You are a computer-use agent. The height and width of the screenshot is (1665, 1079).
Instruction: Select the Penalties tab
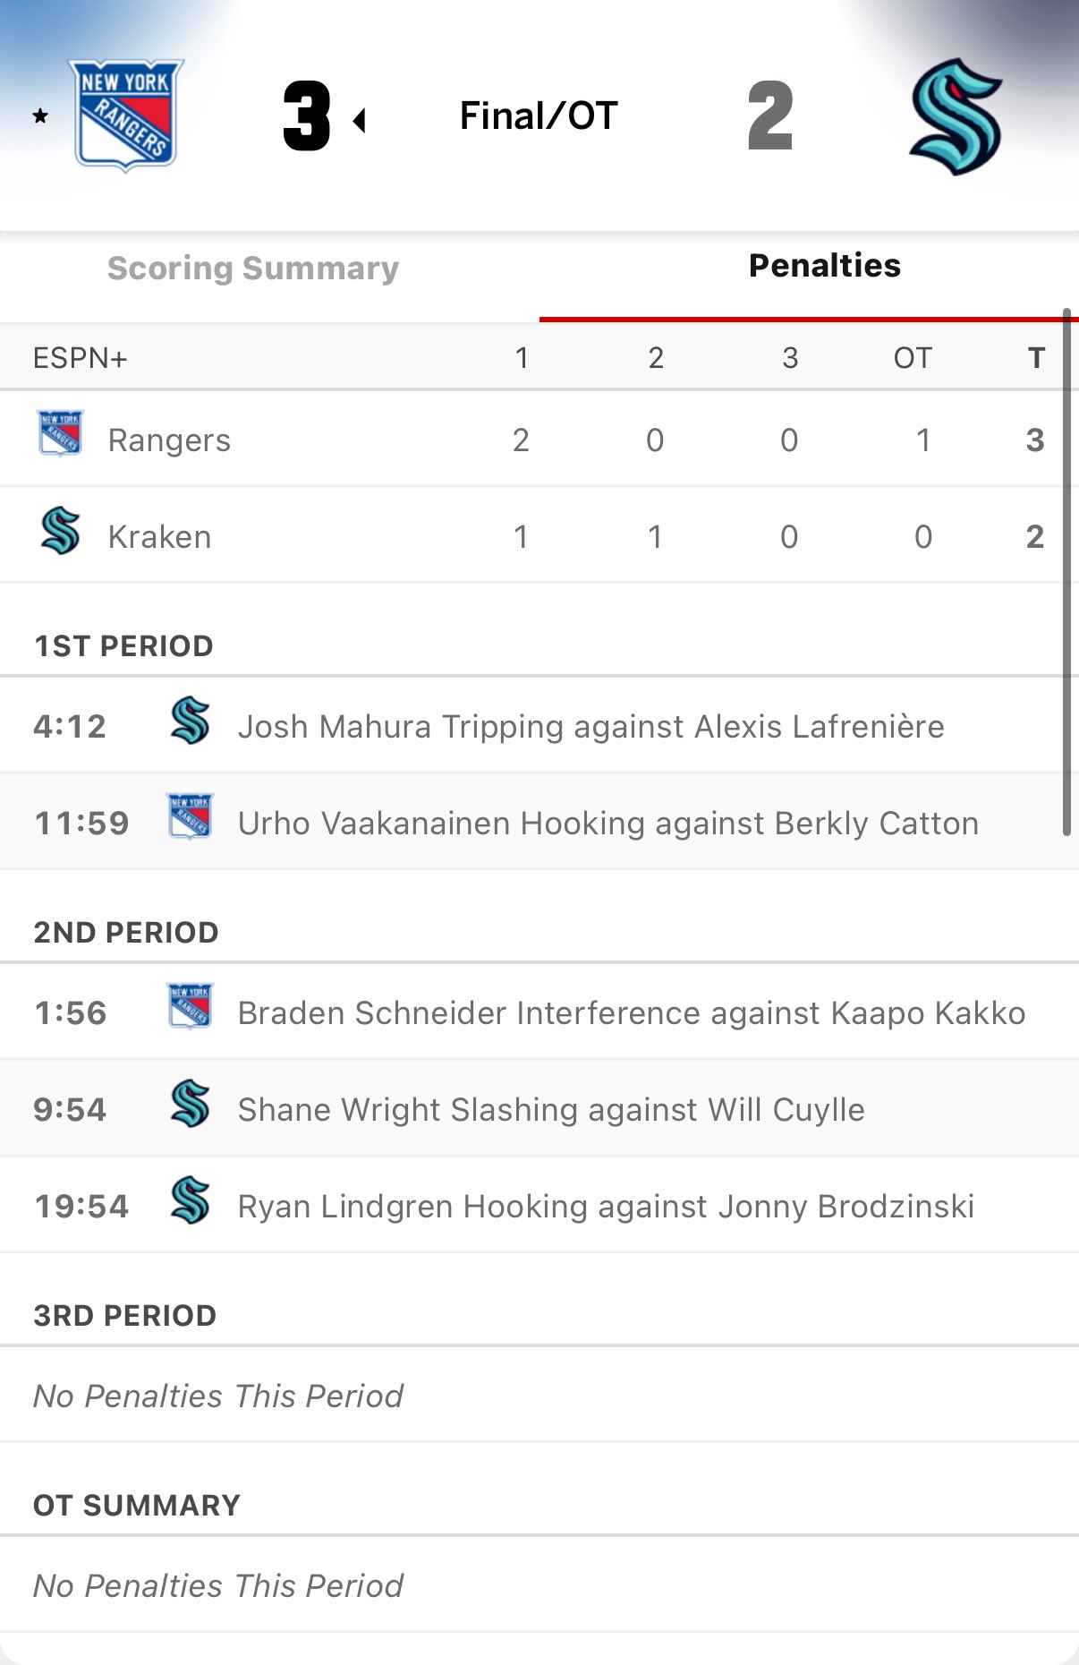click(x=824, y=266)
